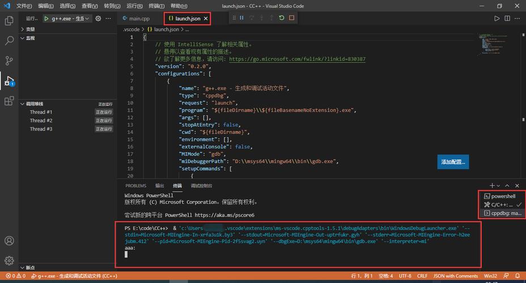Start debugging with green play arrow
Image resolution: width=526 pixels, height=283 pixels.
[46, 19]
